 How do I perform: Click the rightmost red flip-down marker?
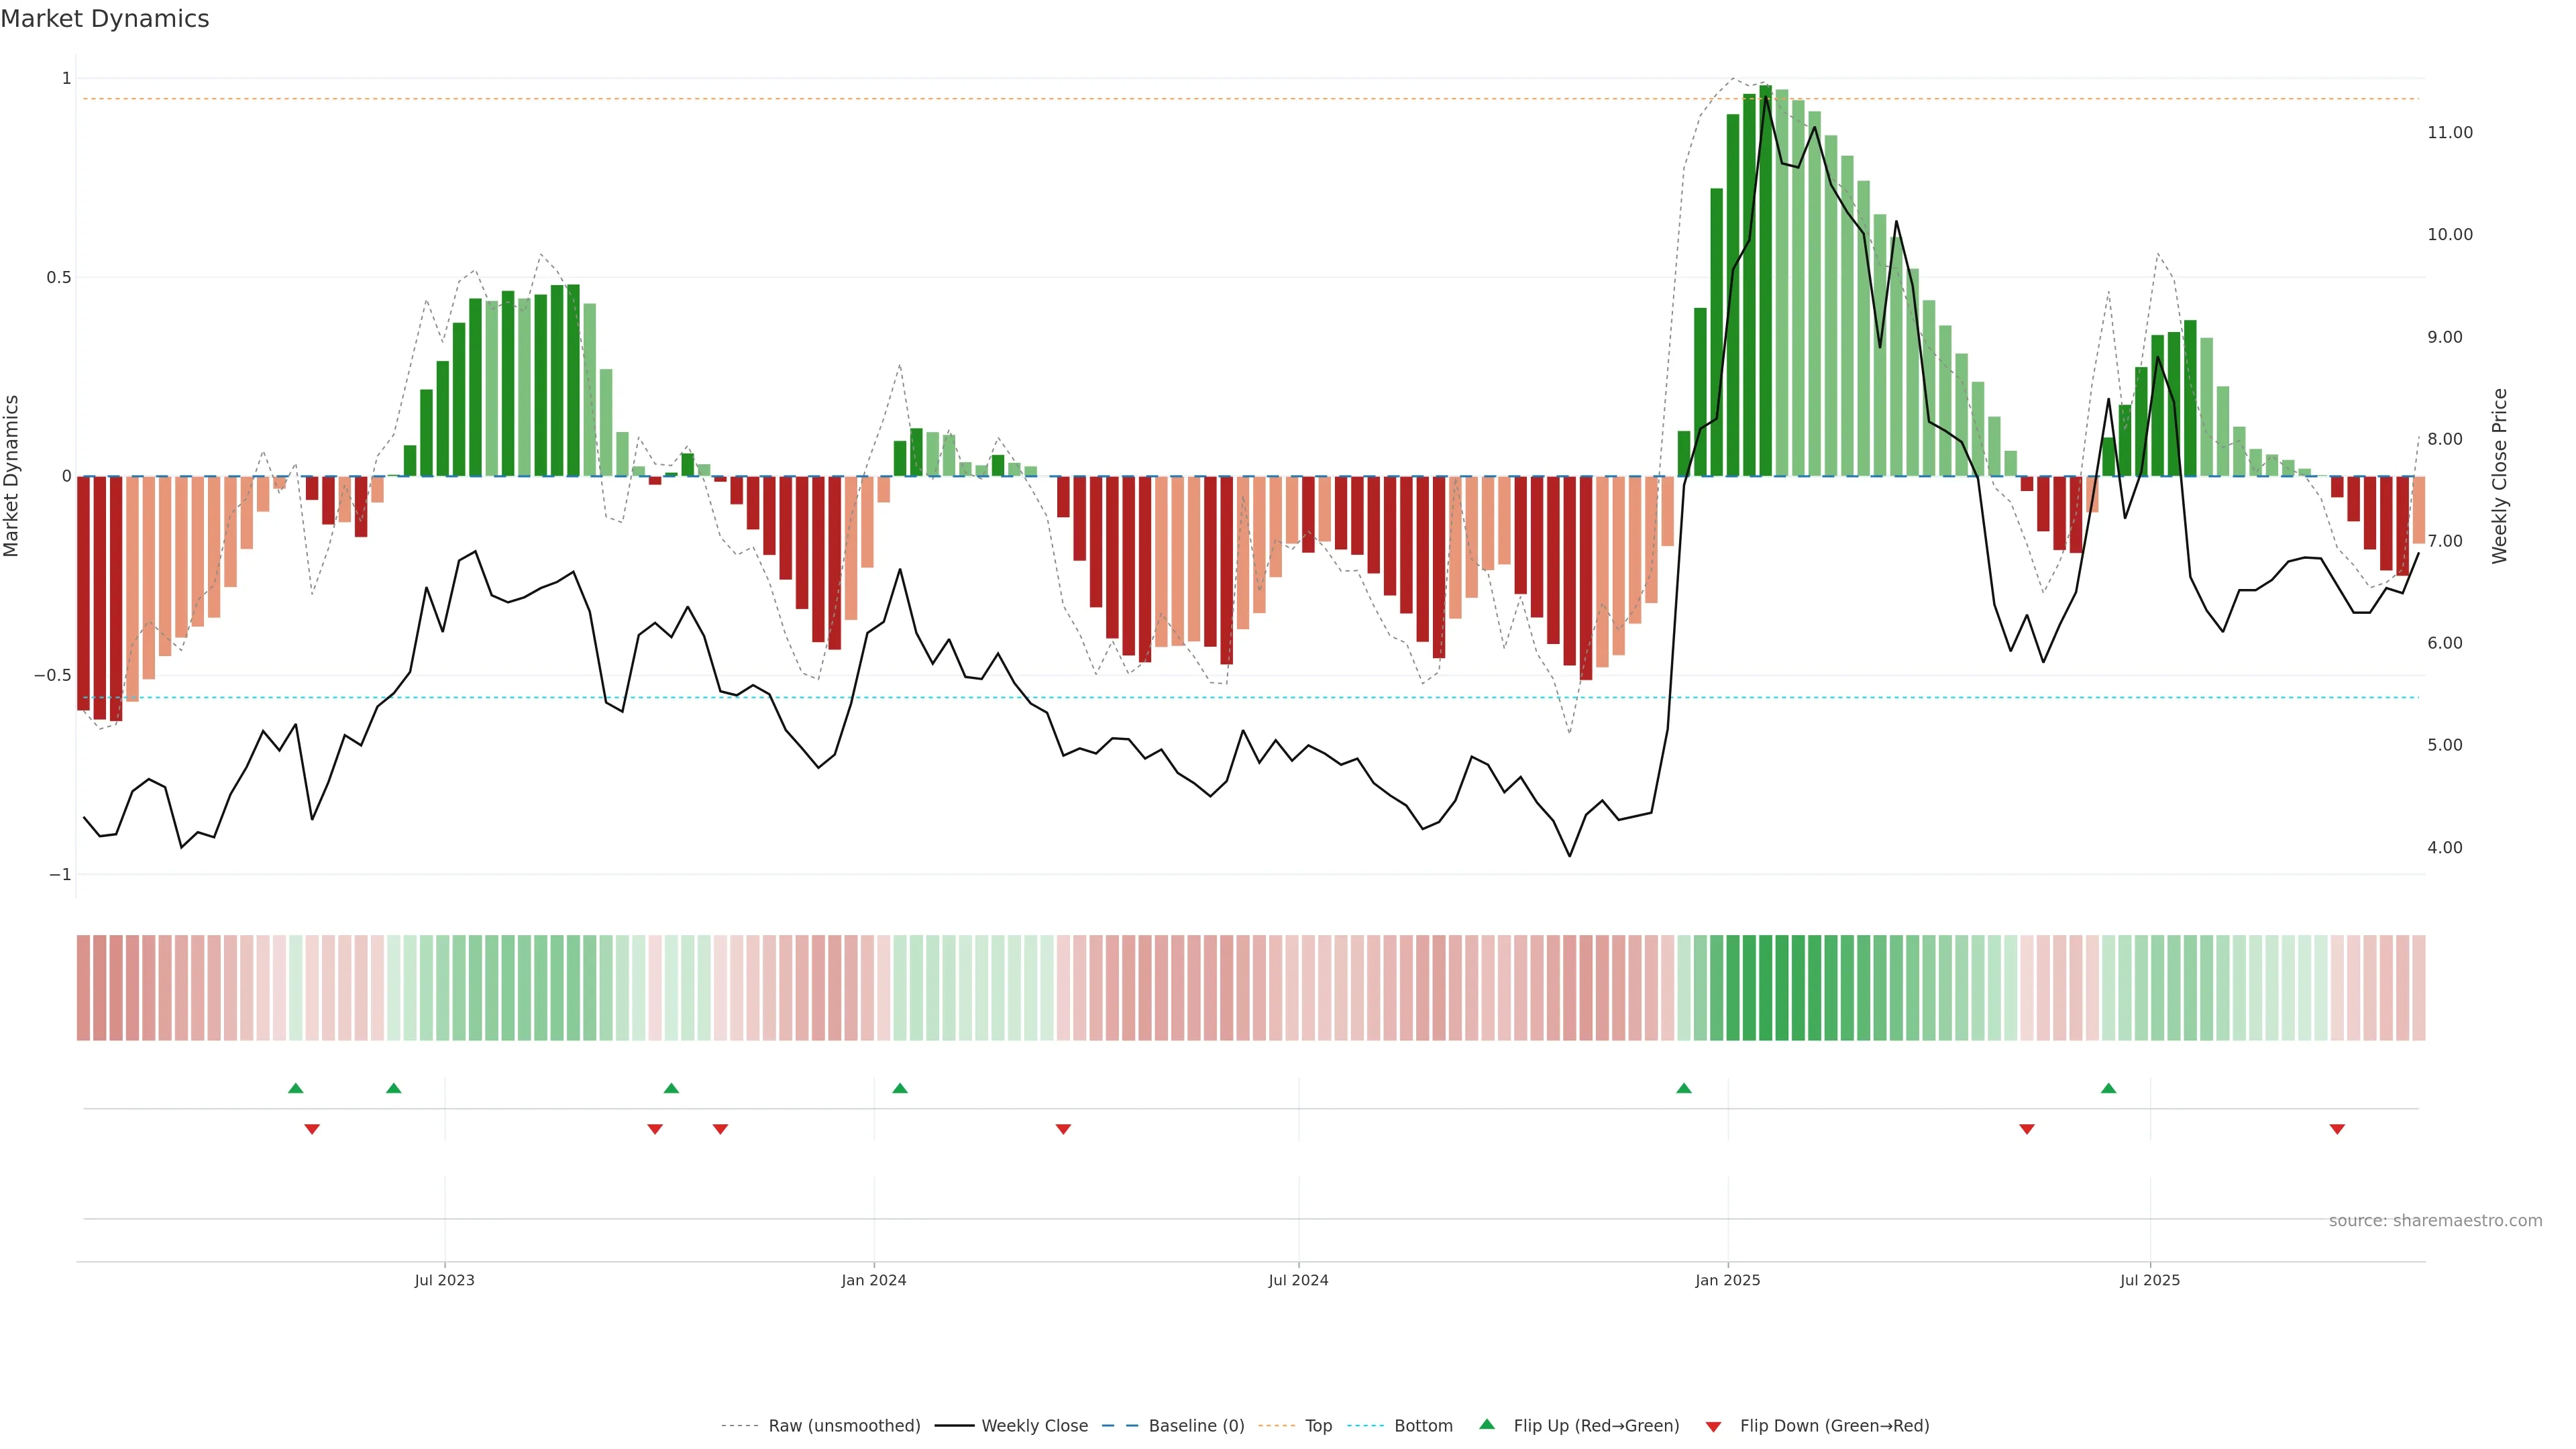click(x=2337, y=1129)
